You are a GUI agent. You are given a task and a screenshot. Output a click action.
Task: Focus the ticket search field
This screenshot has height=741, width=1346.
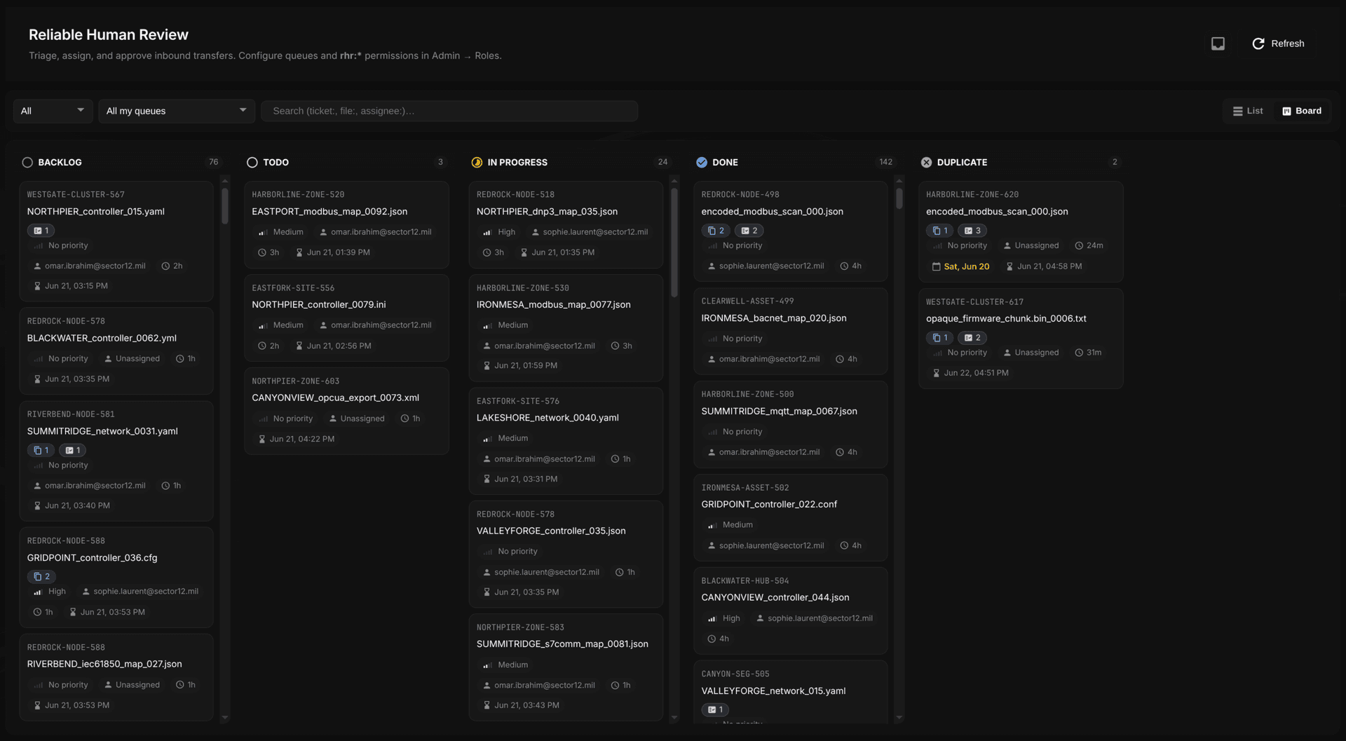[x=449, y=111]
